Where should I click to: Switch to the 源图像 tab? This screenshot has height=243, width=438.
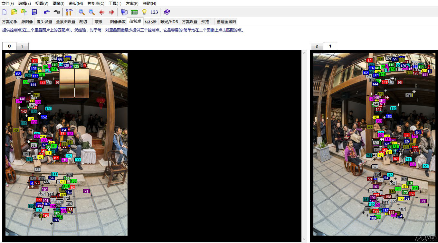click(x=27, y=22)
